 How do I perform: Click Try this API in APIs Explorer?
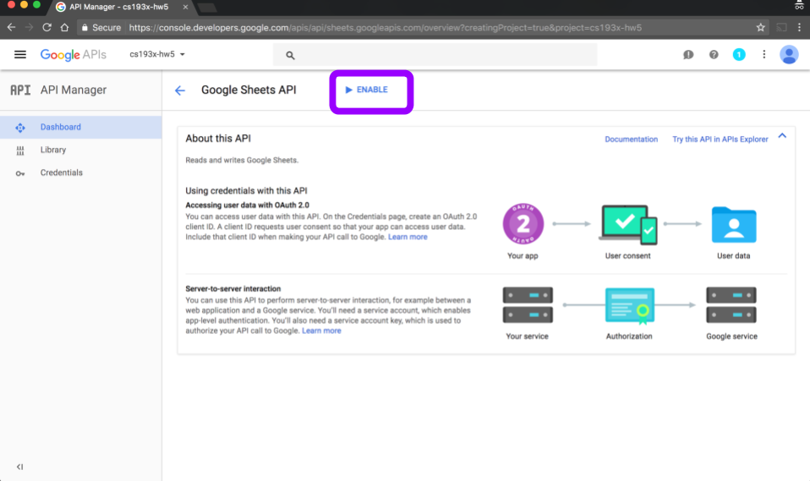(720, 139)
